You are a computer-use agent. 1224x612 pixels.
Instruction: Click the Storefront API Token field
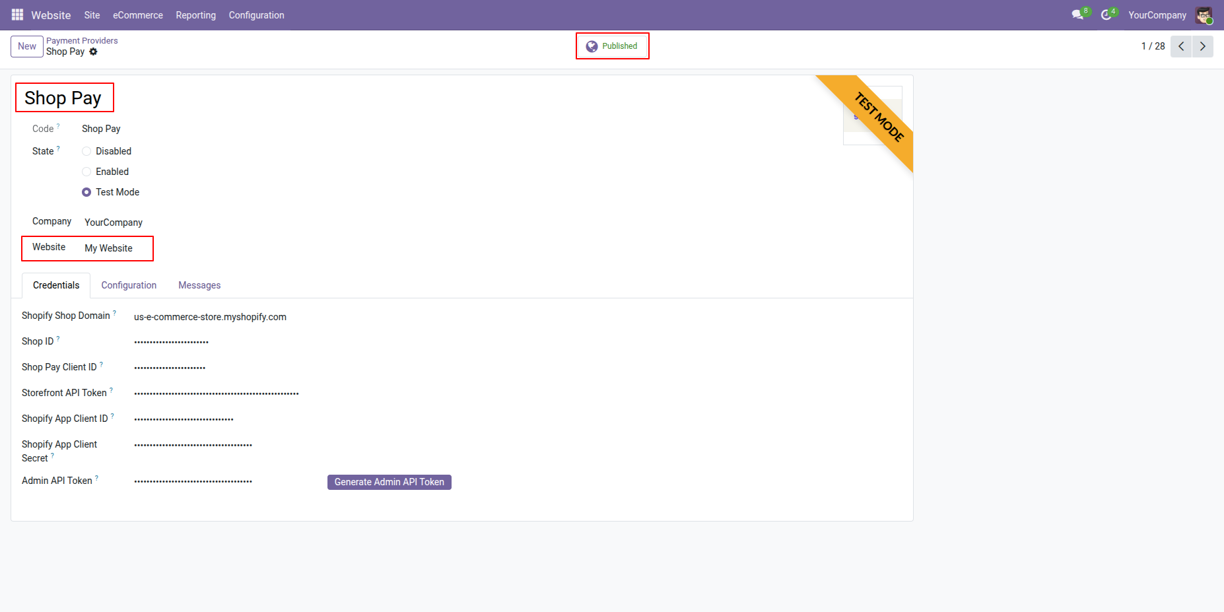[x=217, y=393]
